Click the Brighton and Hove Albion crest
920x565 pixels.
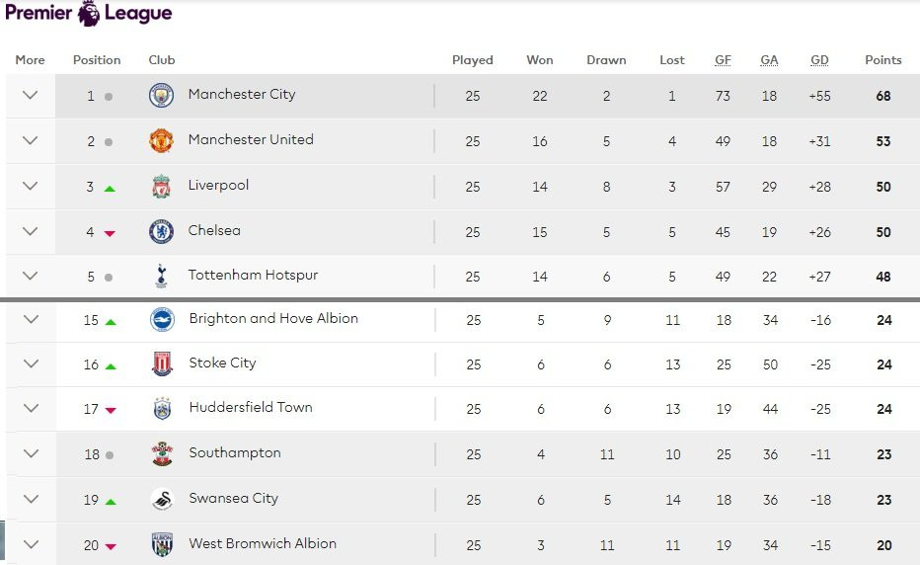coord(162,319)
